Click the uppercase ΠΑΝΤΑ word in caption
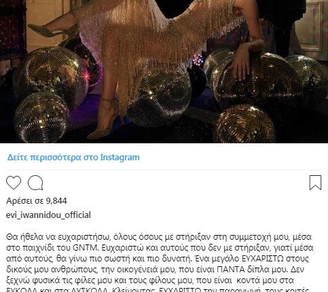The width and height of the screenshot is (328, 292). pyautogui.click(x=231, y=270)
